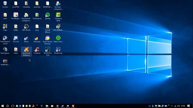This screenshot has height=108, width=193.
Task: Open the Sound Effects folder
Action: tap(48, 29)
